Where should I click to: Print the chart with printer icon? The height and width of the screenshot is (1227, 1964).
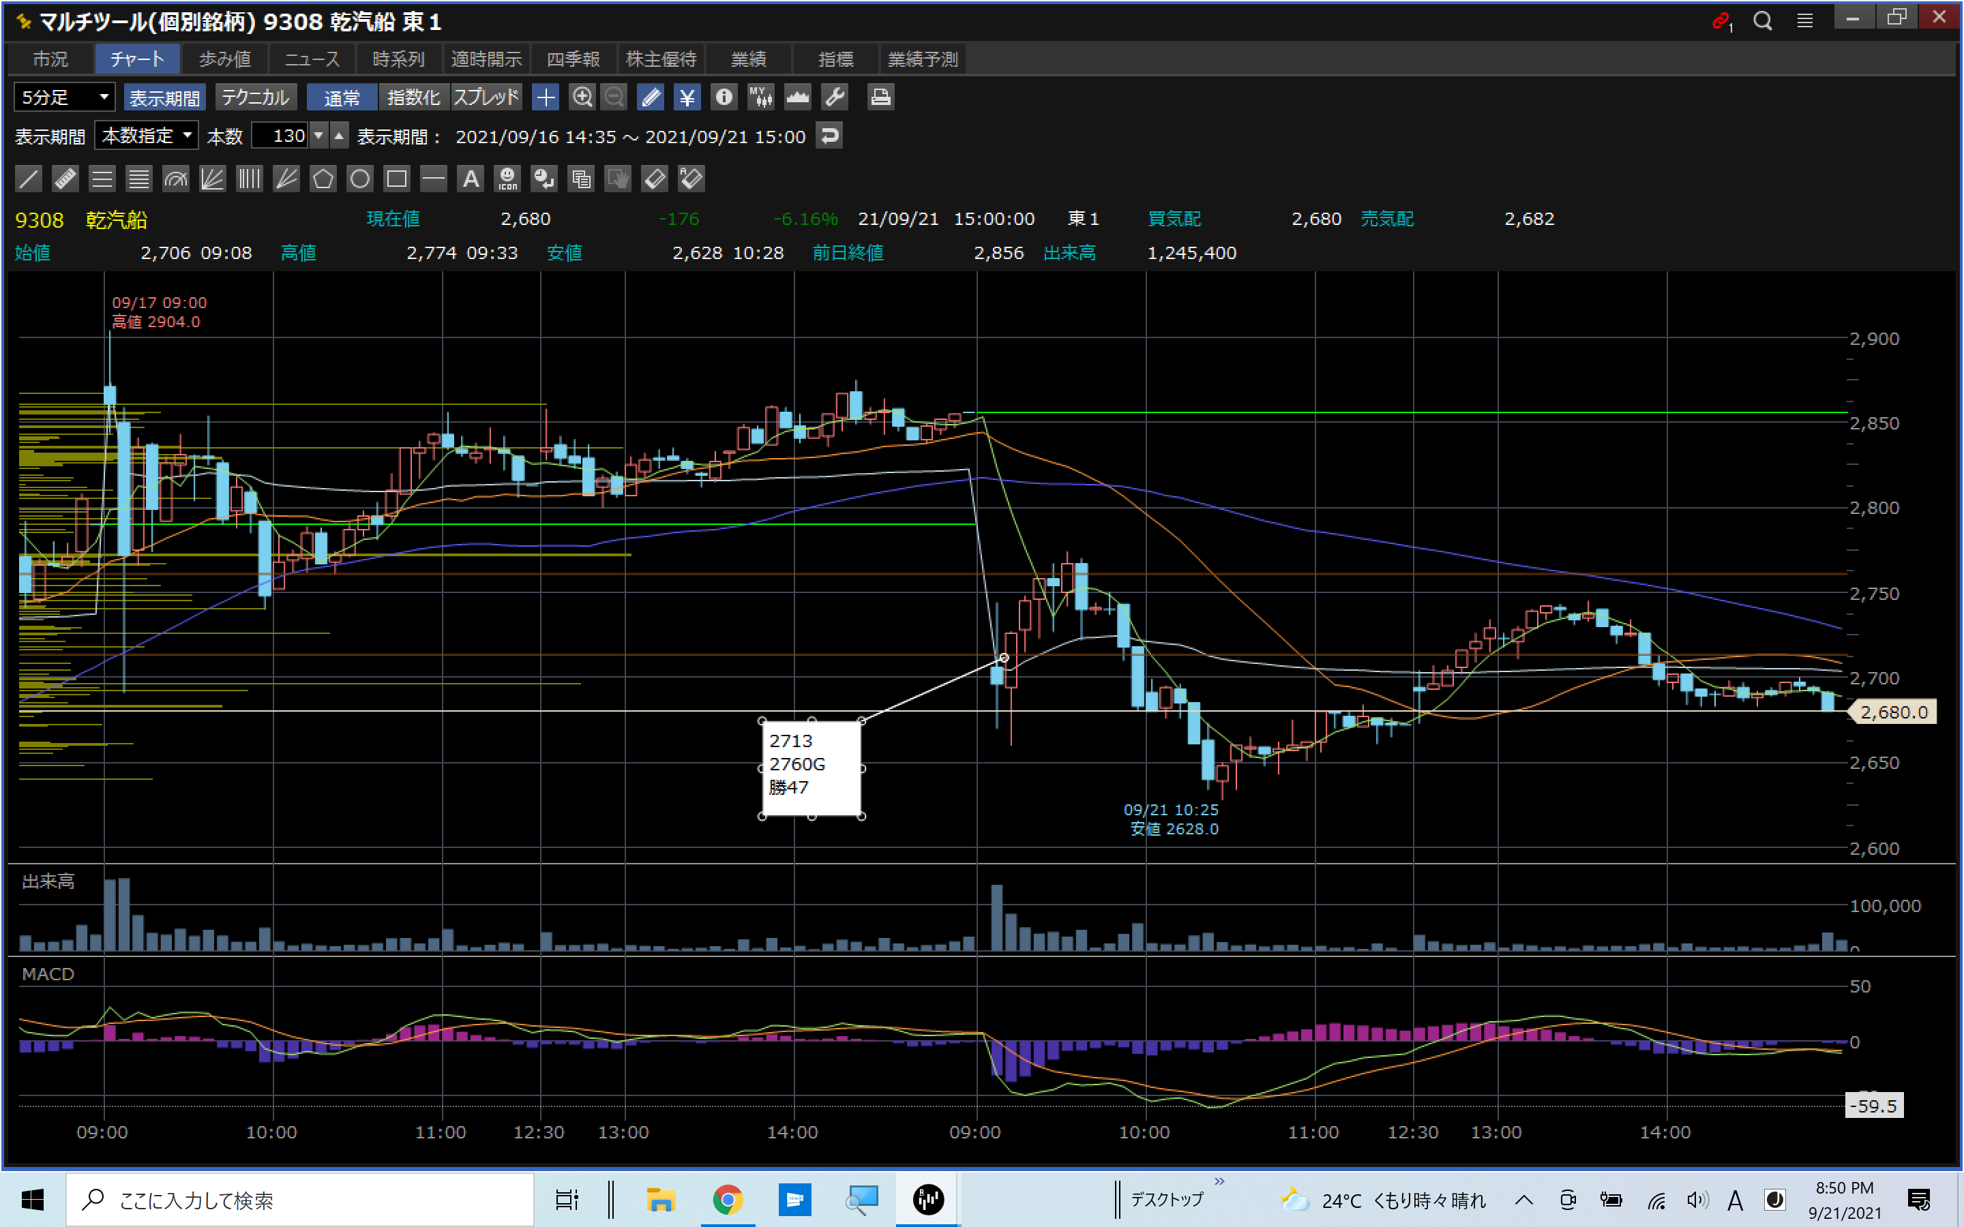880,97
